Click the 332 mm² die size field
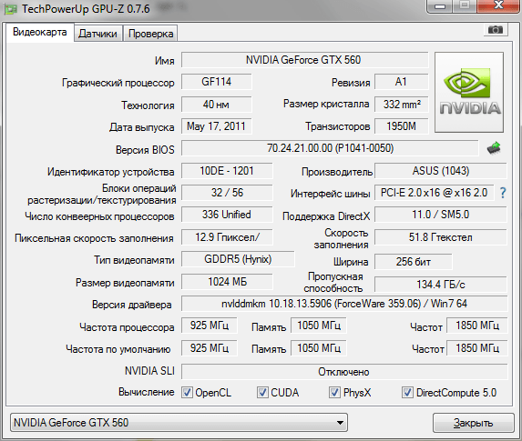 coord(401,105)
